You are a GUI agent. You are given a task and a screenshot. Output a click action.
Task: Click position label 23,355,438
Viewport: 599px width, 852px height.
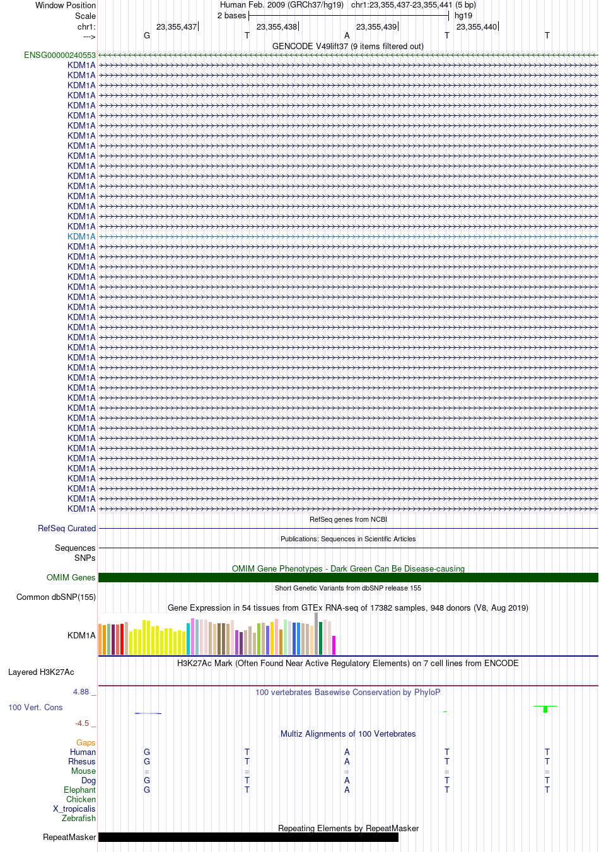tap(277, 27)
